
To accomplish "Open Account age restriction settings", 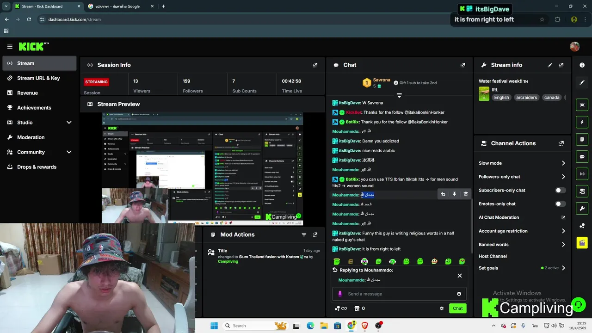I will [522, 231].
